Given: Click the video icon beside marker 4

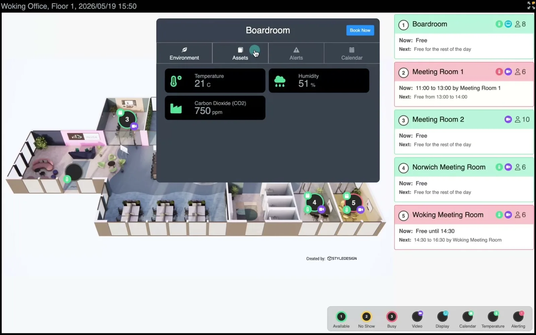Looking at the screenshot, I should pos(322,209).
